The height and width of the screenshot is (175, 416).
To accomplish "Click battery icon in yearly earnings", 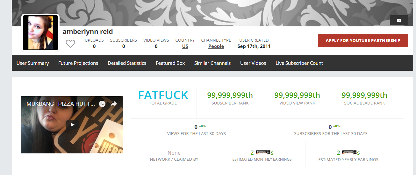I will point(349,152).
